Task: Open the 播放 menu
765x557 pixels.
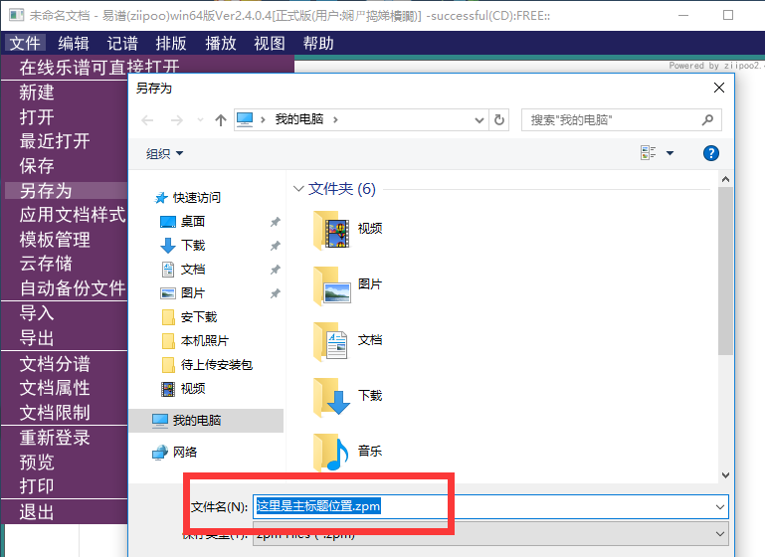Action: 221,43
